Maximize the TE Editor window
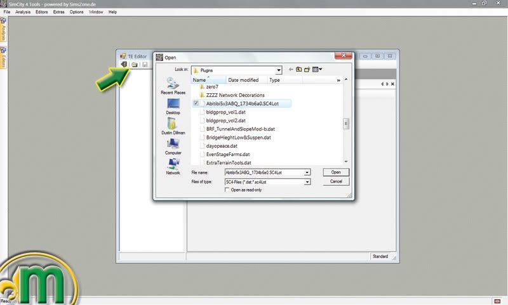Image resolution: width=508 pixels, height=305 pixels. point(377,56)
